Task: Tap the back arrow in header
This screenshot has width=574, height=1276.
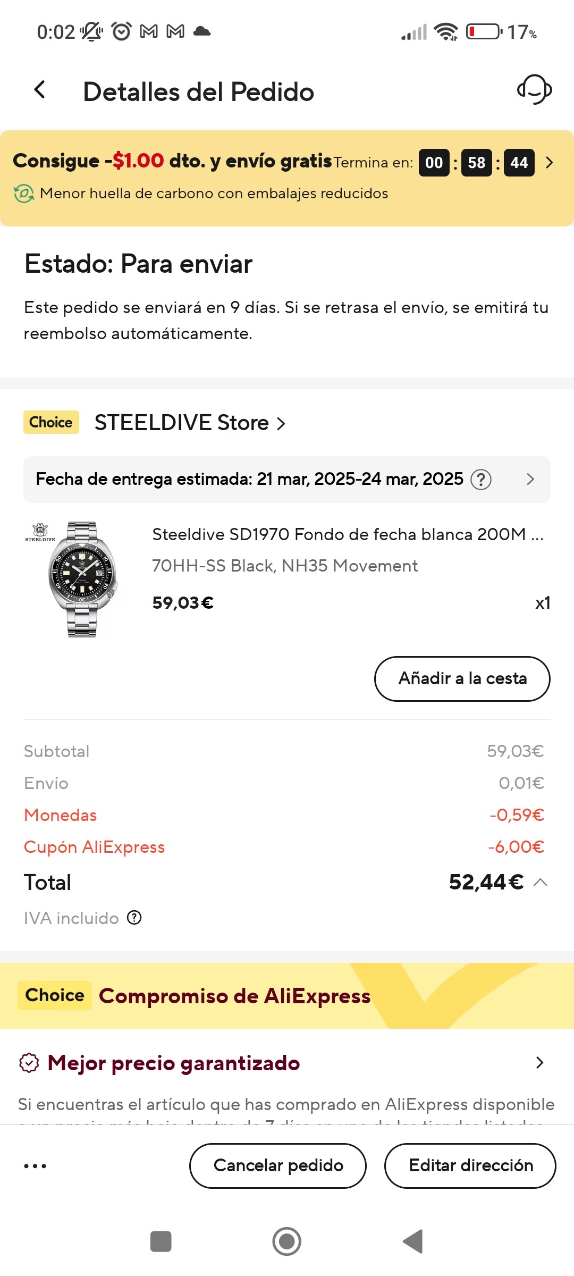Action: coord(40,90)
